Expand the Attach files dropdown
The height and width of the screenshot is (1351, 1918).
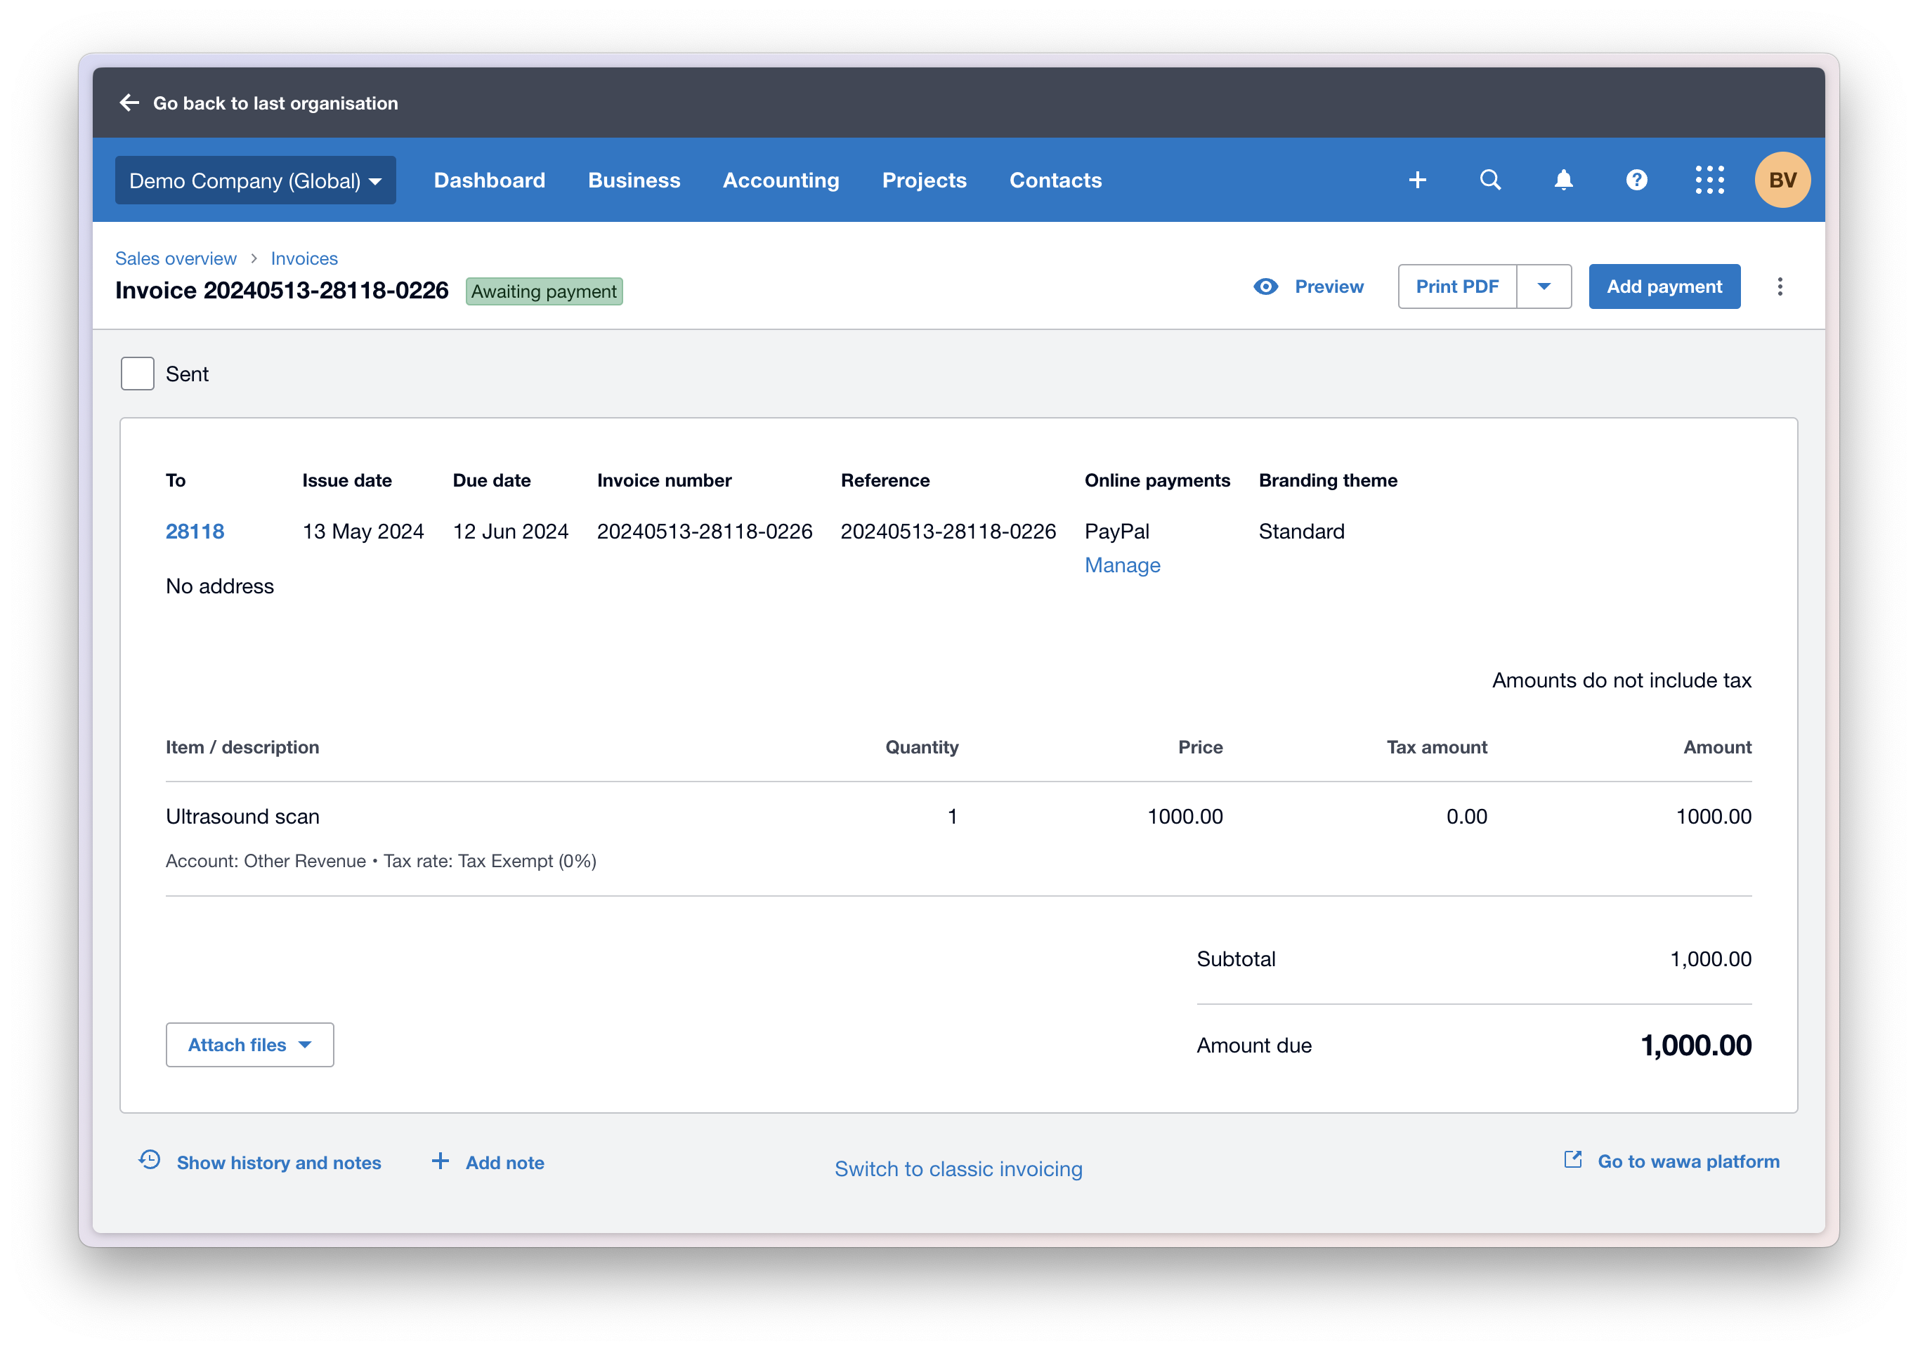pos(249,1045)
